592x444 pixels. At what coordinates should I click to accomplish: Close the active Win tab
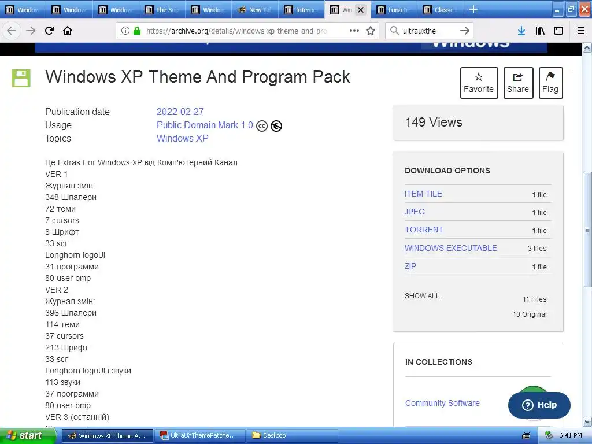[x=361, y=10]
